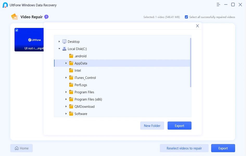Go to Home

(22, 148)
